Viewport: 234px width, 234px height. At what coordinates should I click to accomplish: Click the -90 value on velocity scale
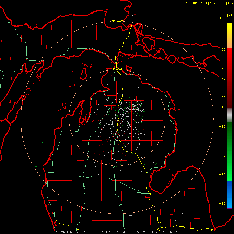(x=222, y=204)
